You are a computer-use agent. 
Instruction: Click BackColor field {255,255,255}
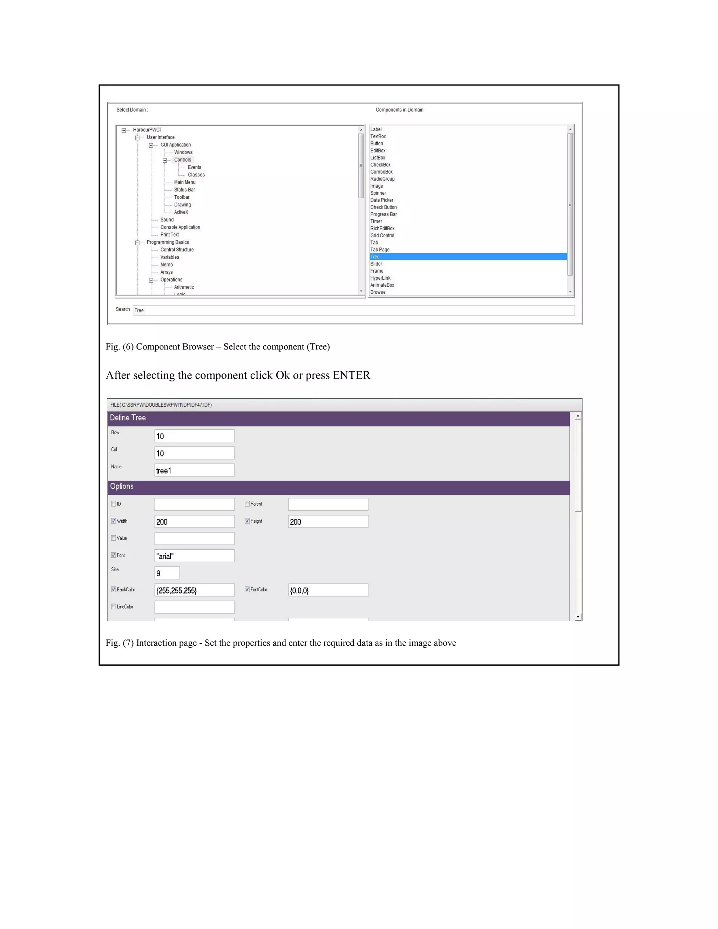pyautogui.click(x=194, y=590)
